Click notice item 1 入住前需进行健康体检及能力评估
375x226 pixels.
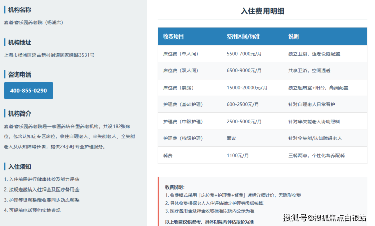pos(42,179)
